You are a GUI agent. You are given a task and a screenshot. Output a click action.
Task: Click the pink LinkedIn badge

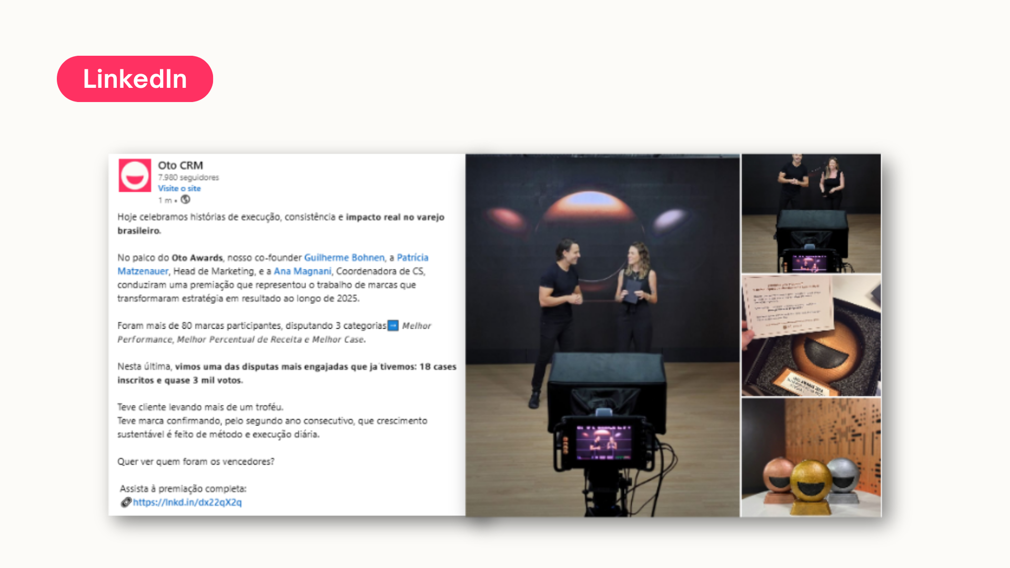click(135, 79)
